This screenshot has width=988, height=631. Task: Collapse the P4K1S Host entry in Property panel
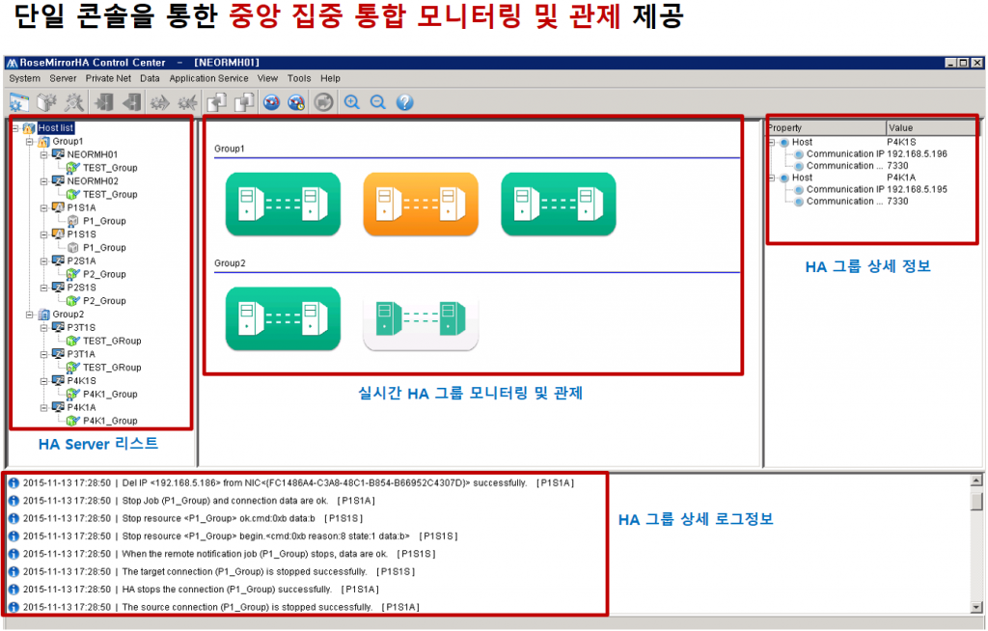pyautogui.click(x=773, y=142)
